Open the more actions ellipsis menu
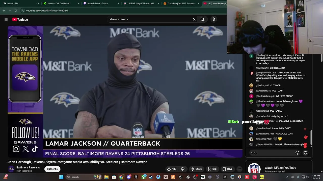The height and width of the screenshot is (181, 323). tap(239, 169)
